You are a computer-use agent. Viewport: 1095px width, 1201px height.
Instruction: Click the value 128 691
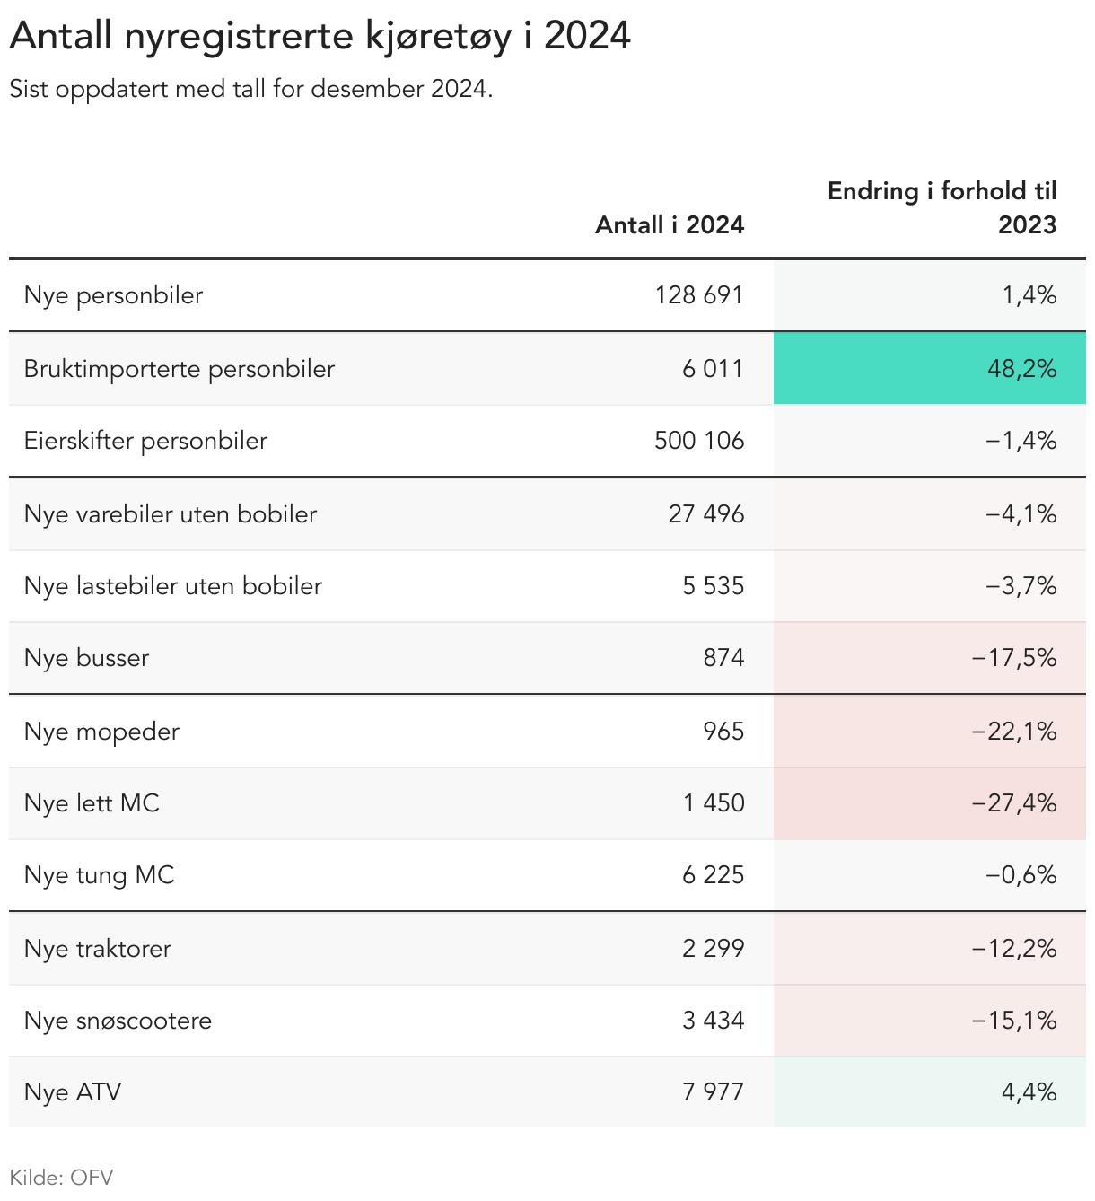(x=699, y=295)
